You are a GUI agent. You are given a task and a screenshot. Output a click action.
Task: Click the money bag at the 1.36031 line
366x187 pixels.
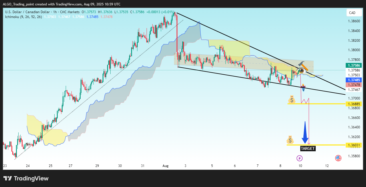click(290, 140)
